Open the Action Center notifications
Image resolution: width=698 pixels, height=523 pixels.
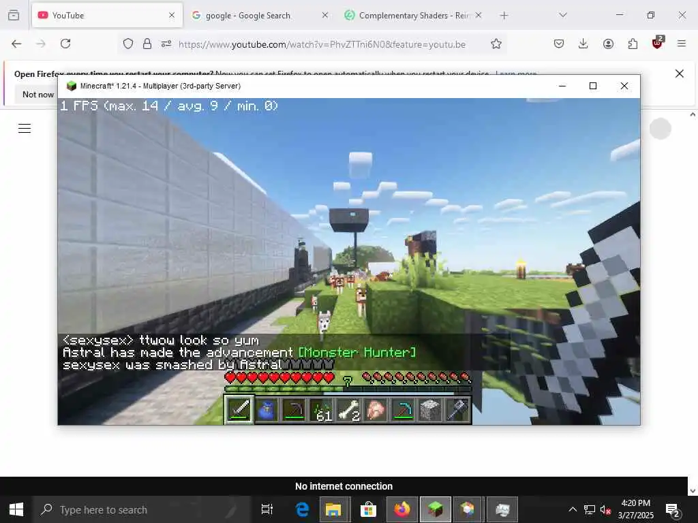point(673,510)
